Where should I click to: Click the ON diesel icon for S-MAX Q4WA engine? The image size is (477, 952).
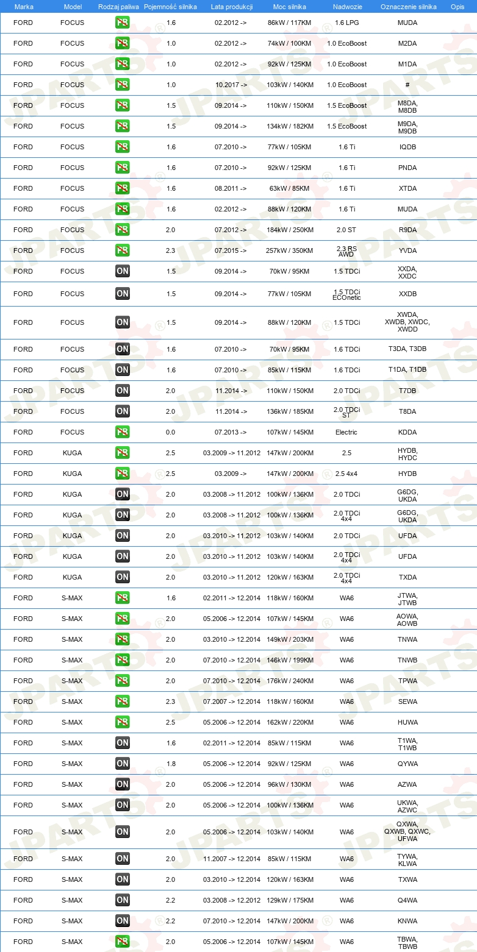coord(123,900)
